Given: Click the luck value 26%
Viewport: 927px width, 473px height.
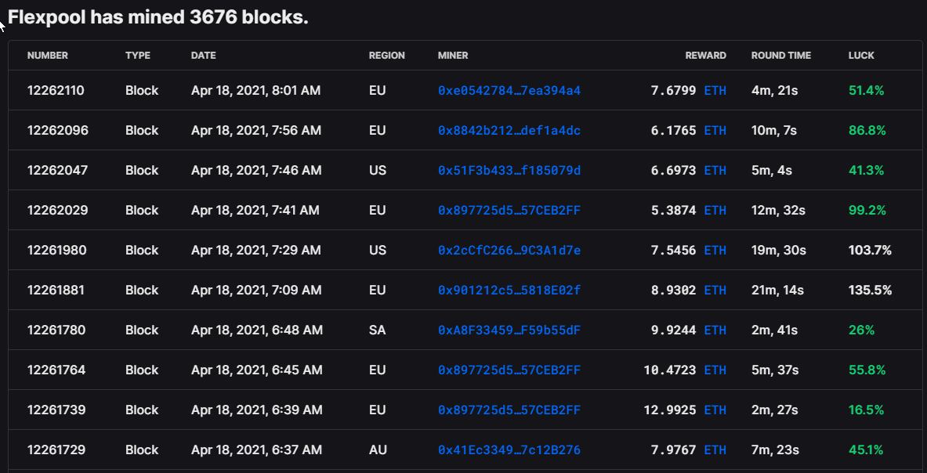Looking at the screenshot, I should click(x=861, y=330).
